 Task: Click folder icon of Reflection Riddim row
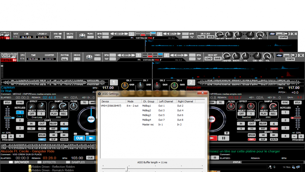[30, 167]
